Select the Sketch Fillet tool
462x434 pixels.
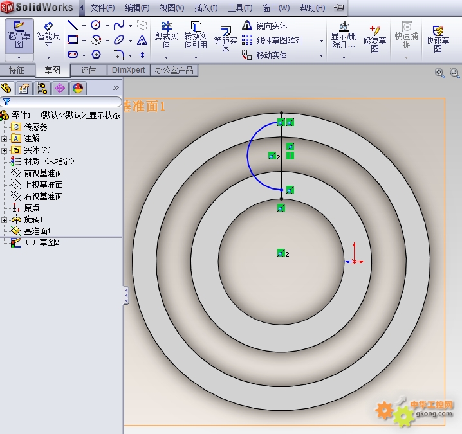pos(119,55)
